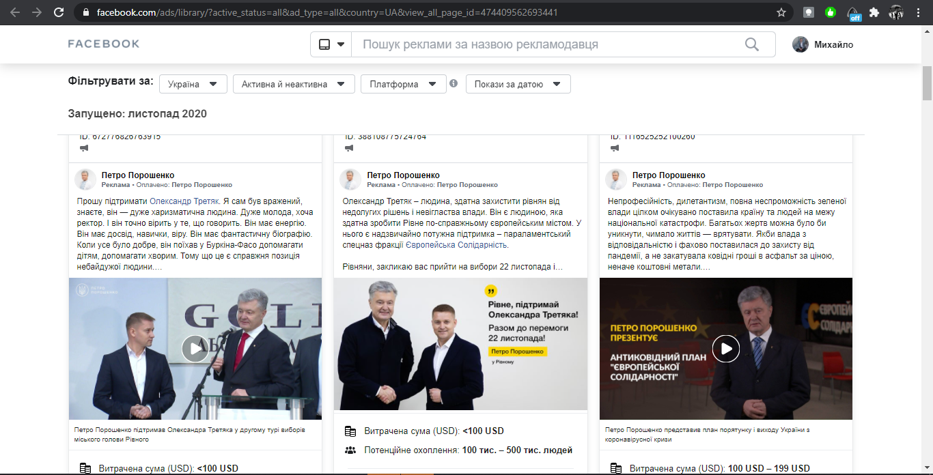Click the info icon beside the Платформа filter
This screenshot has height=475, width=933.
(x=454, y=84)
